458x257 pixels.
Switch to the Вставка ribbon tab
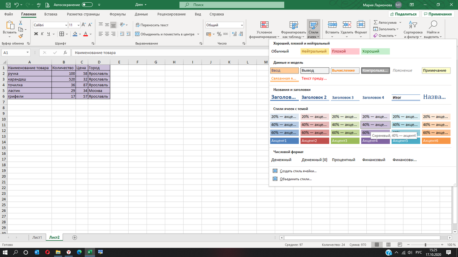[x=51, y=14]
